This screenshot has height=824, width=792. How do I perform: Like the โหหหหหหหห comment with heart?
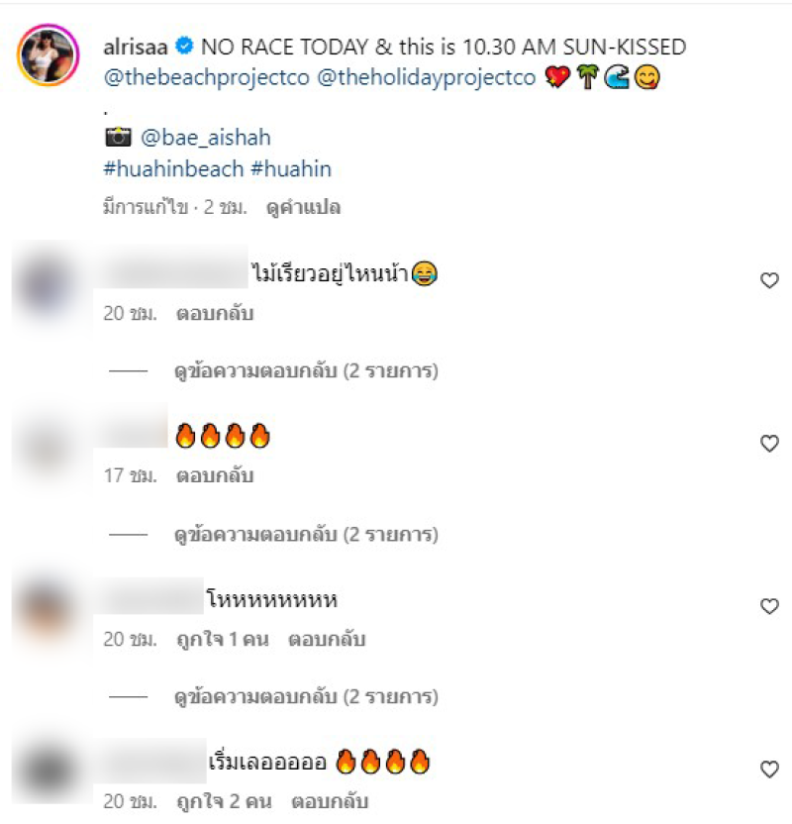click(x=769, y=606)
